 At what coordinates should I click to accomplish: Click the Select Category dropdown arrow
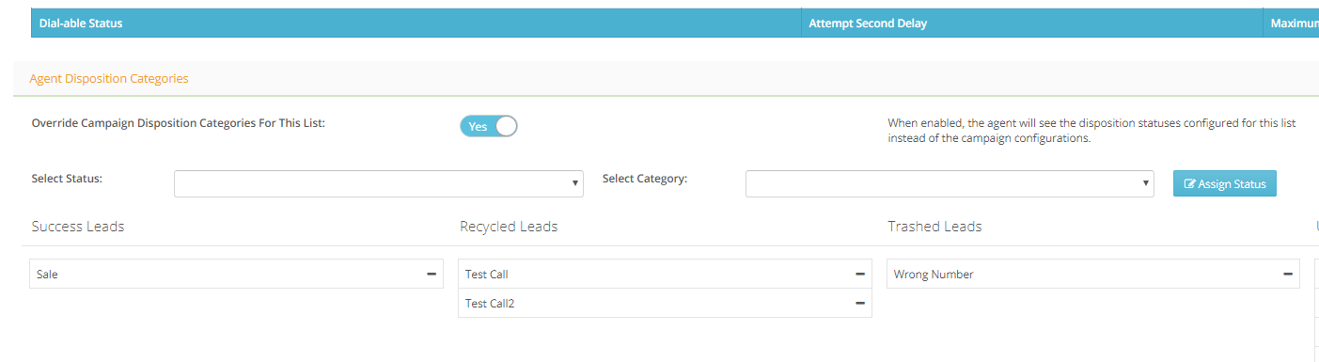1146,183
